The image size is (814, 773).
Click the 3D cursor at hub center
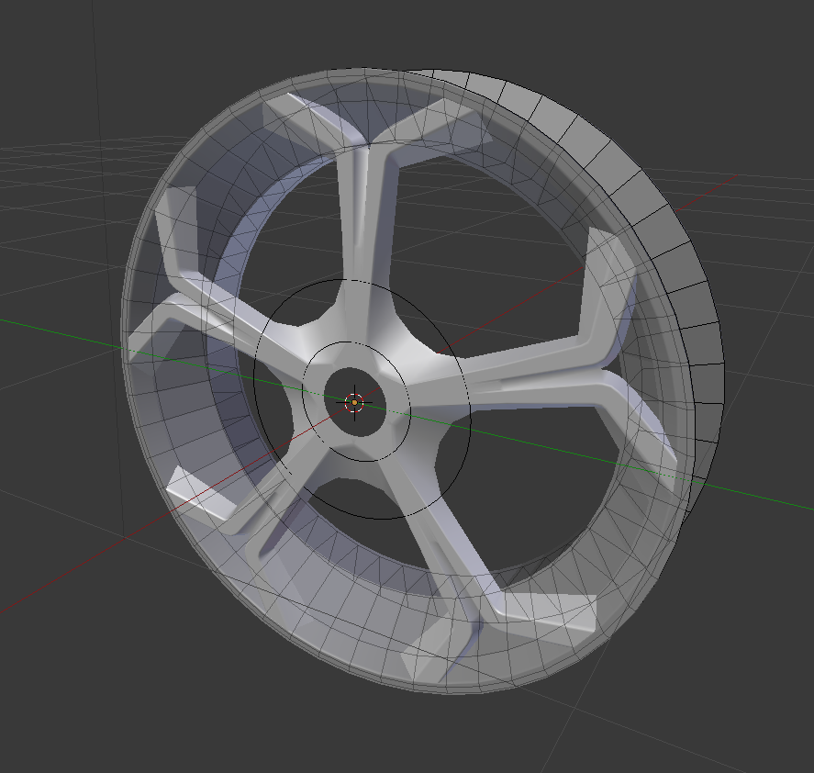354,401
